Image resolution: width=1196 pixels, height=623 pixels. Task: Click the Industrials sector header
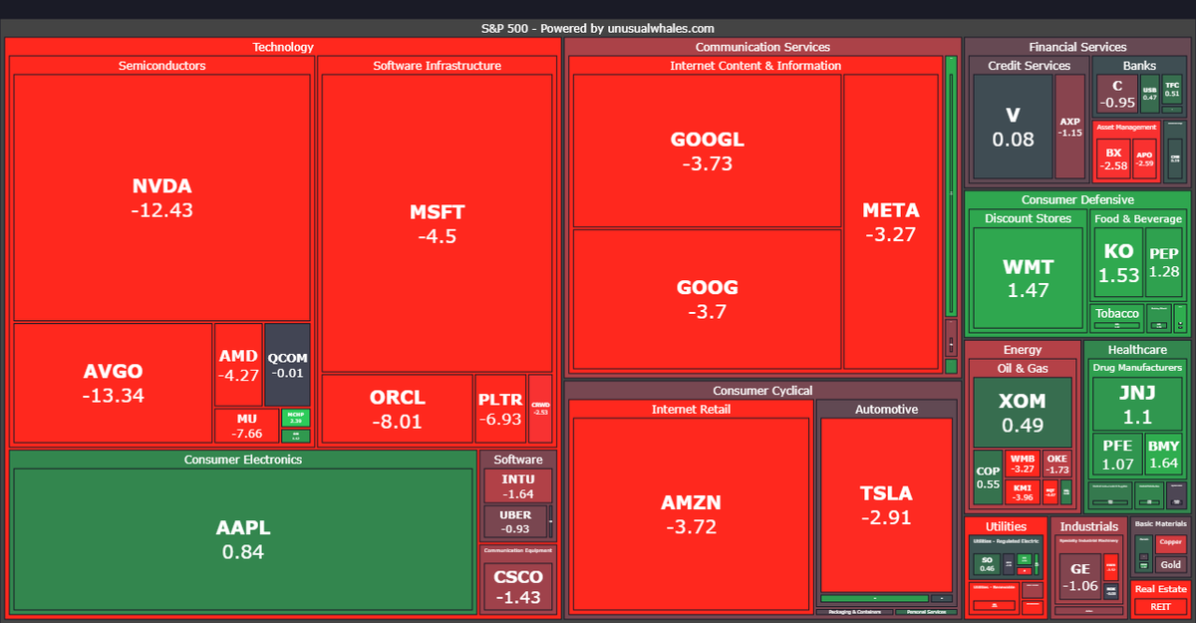coord(1089,526)
